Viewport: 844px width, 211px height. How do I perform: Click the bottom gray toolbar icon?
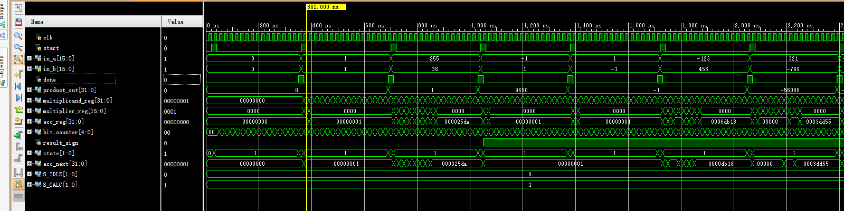click(18, 196)
